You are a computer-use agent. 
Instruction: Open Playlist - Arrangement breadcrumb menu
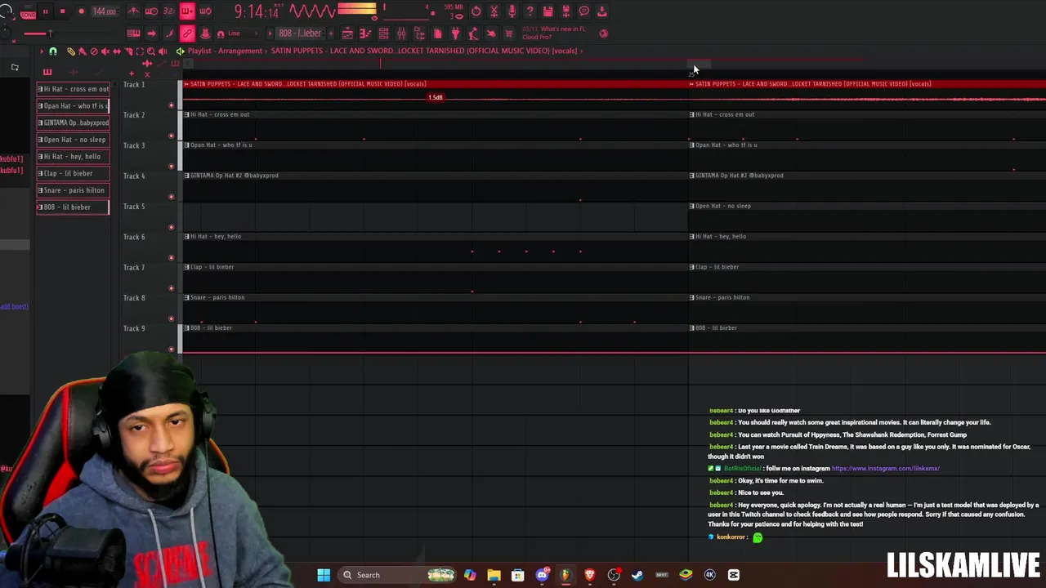[225, 51]
